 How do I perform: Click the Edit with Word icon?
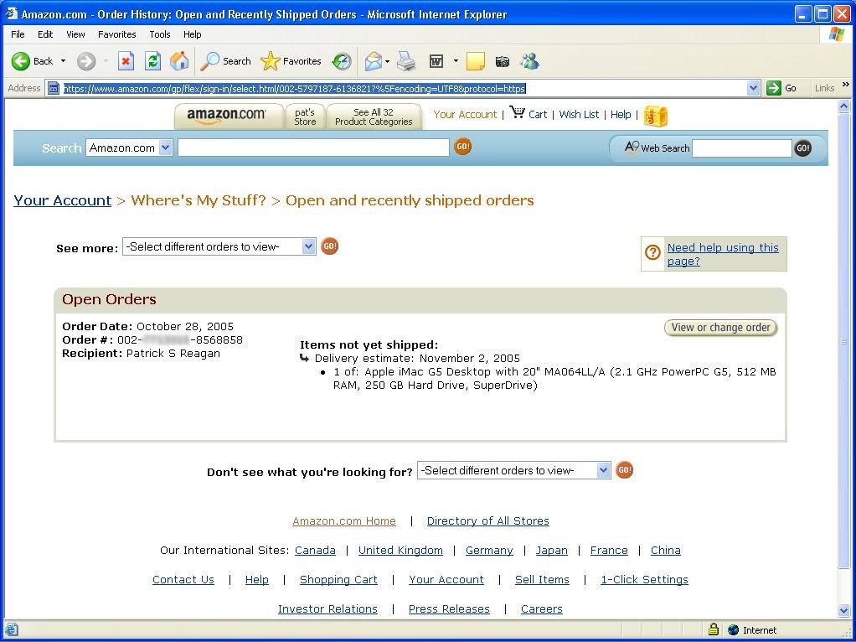(436, 61)
